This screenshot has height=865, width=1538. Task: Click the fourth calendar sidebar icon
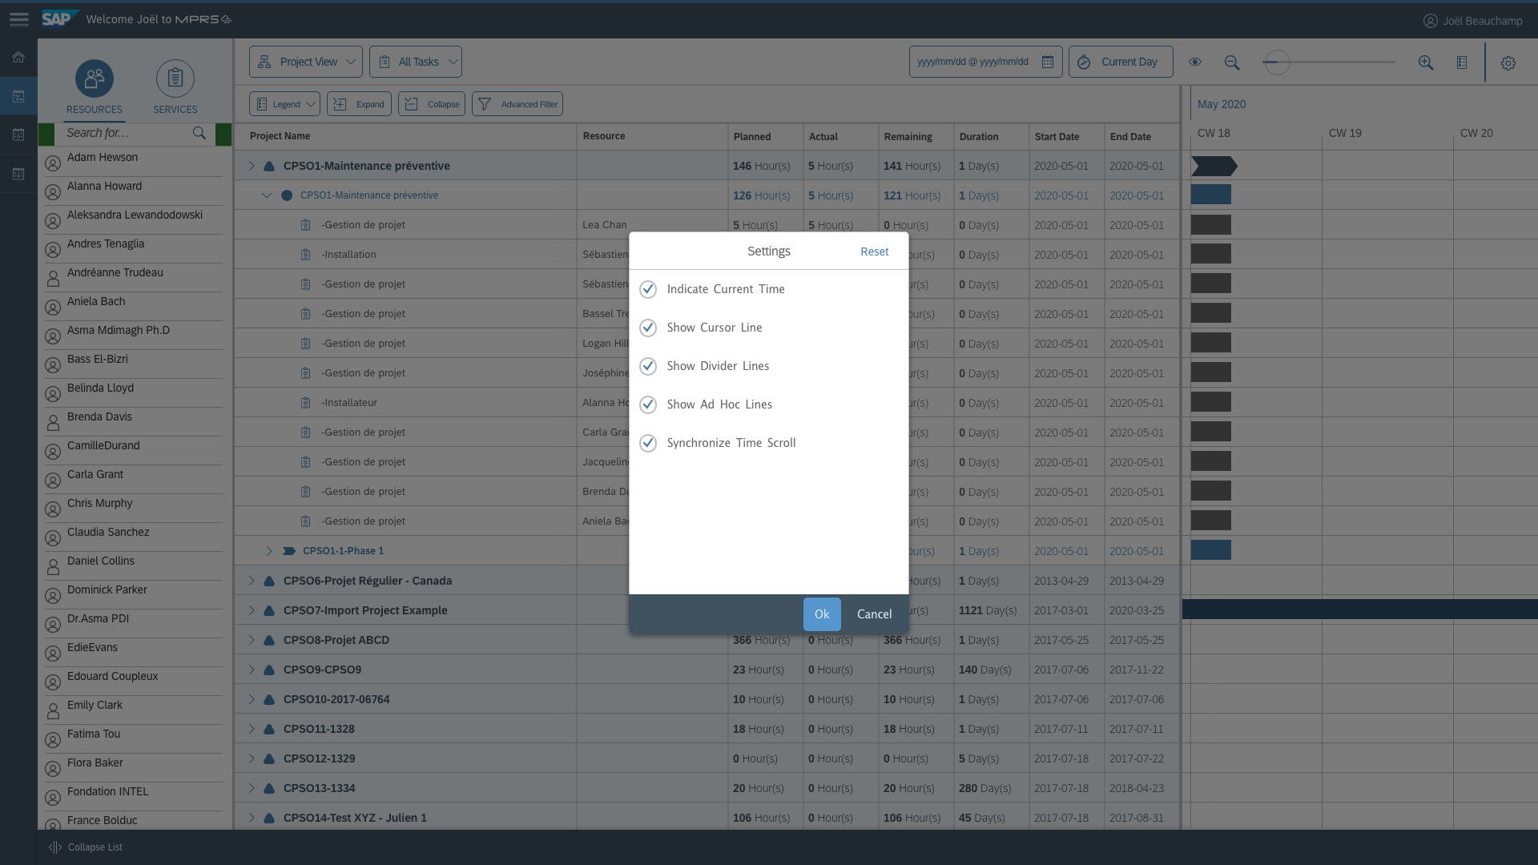tap(18, 174)
